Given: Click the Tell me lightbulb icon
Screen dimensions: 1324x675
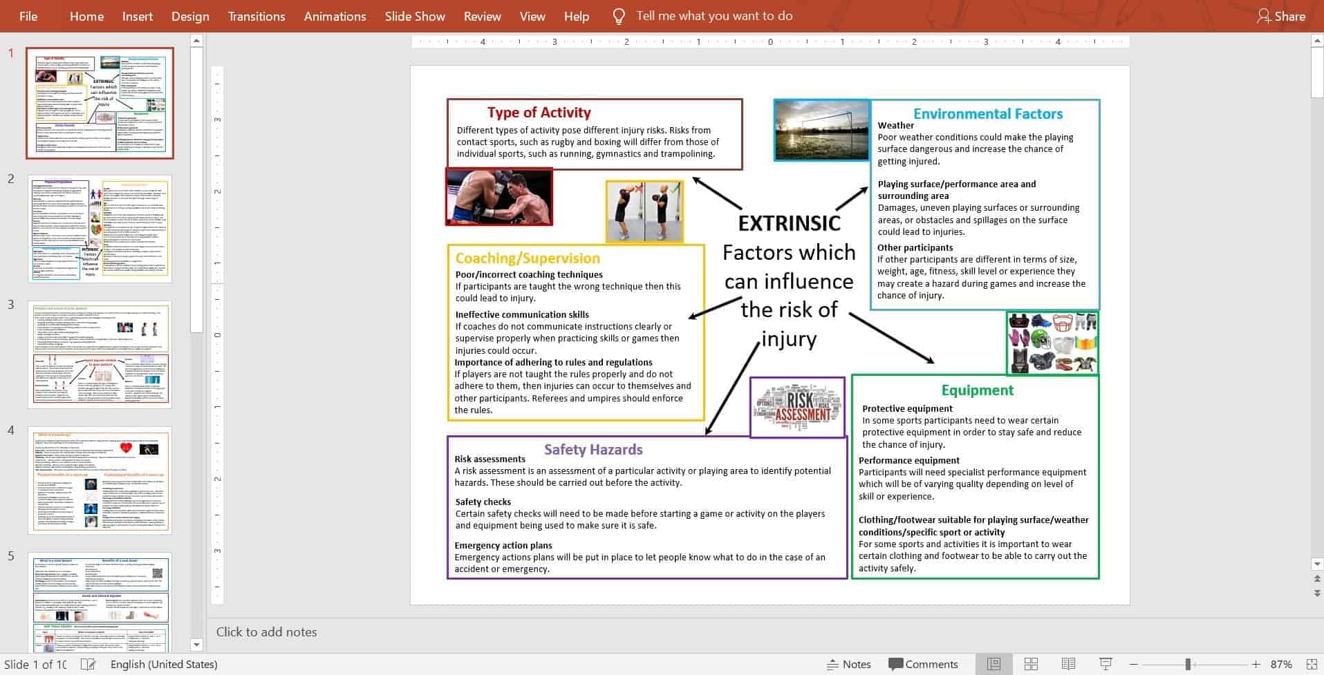Looking at the screenshot, I should [x=619, y=17].
